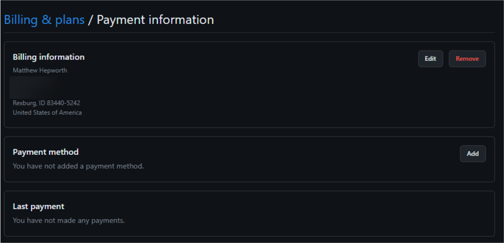Click the ampersand in Billing & plans
This screenshot has width=504, height=243.
click(46, 20)
